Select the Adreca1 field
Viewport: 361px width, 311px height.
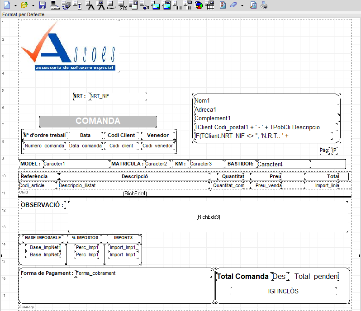click(x=266, y=109)
